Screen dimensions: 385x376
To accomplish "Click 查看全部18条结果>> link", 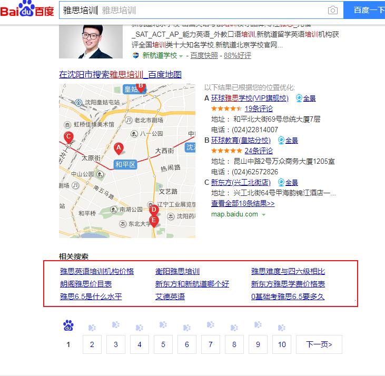I will click(x=243, y=203).
